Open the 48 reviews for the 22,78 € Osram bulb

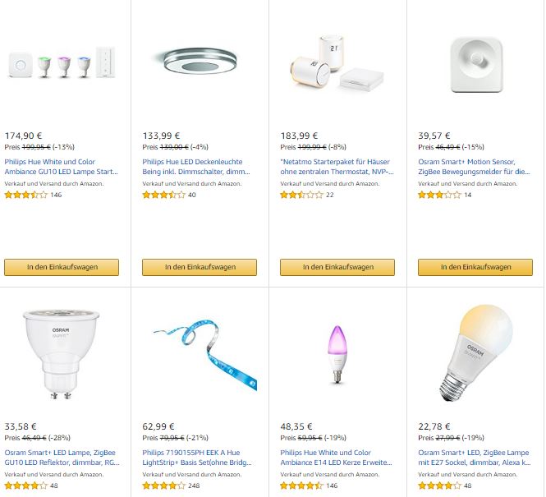click(x=468, y=485)
